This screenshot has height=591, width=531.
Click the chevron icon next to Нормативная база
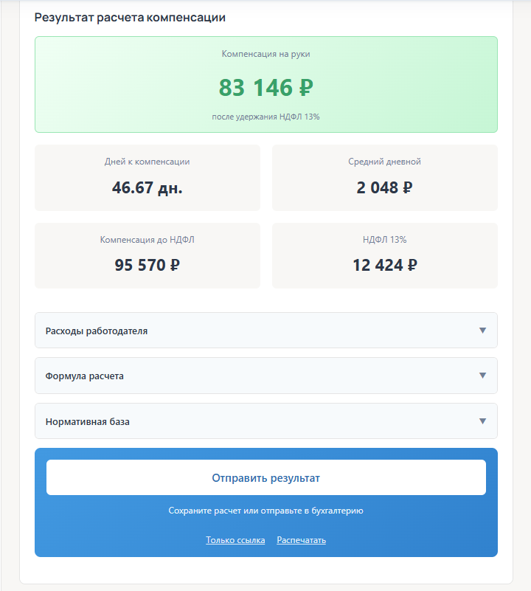[x=482, y=421]
